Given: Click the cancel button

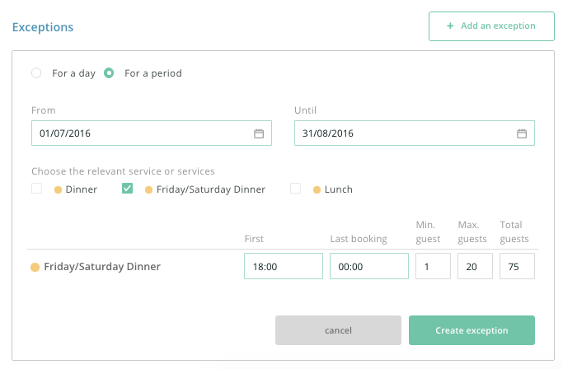Looking at the screenshot, I should (x=338, y=330).
